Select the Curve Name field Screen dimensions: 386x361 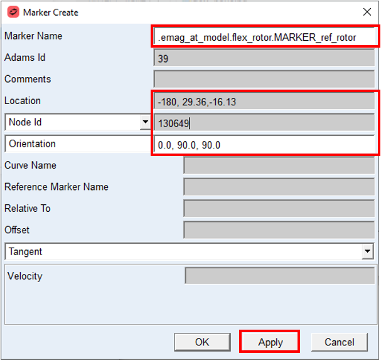click(x=279, y=165)
